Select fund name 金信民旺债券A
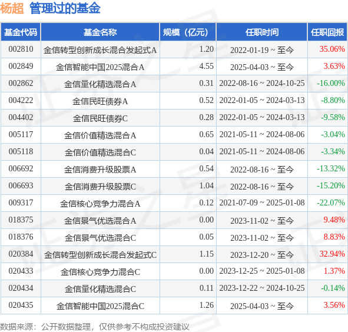The image size is (348, 332). coord(100,101)
